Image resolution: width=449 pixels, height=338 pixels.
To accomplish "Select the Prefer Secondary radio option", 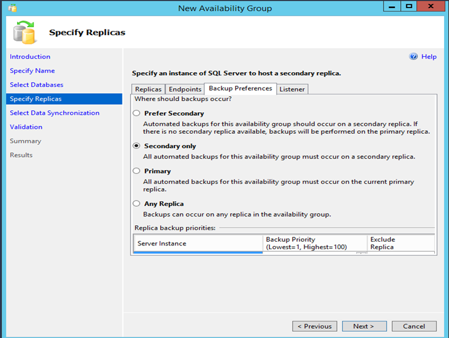I will [137, 113].
